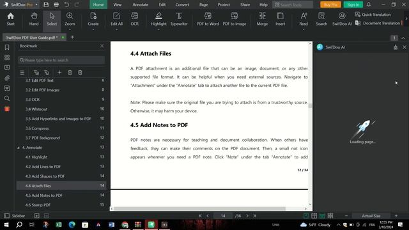409x230 pixels.
Task: Select bookmark 4.5 Add Notes to PDF
Action: pyautogui.click(x=61, y=195)
